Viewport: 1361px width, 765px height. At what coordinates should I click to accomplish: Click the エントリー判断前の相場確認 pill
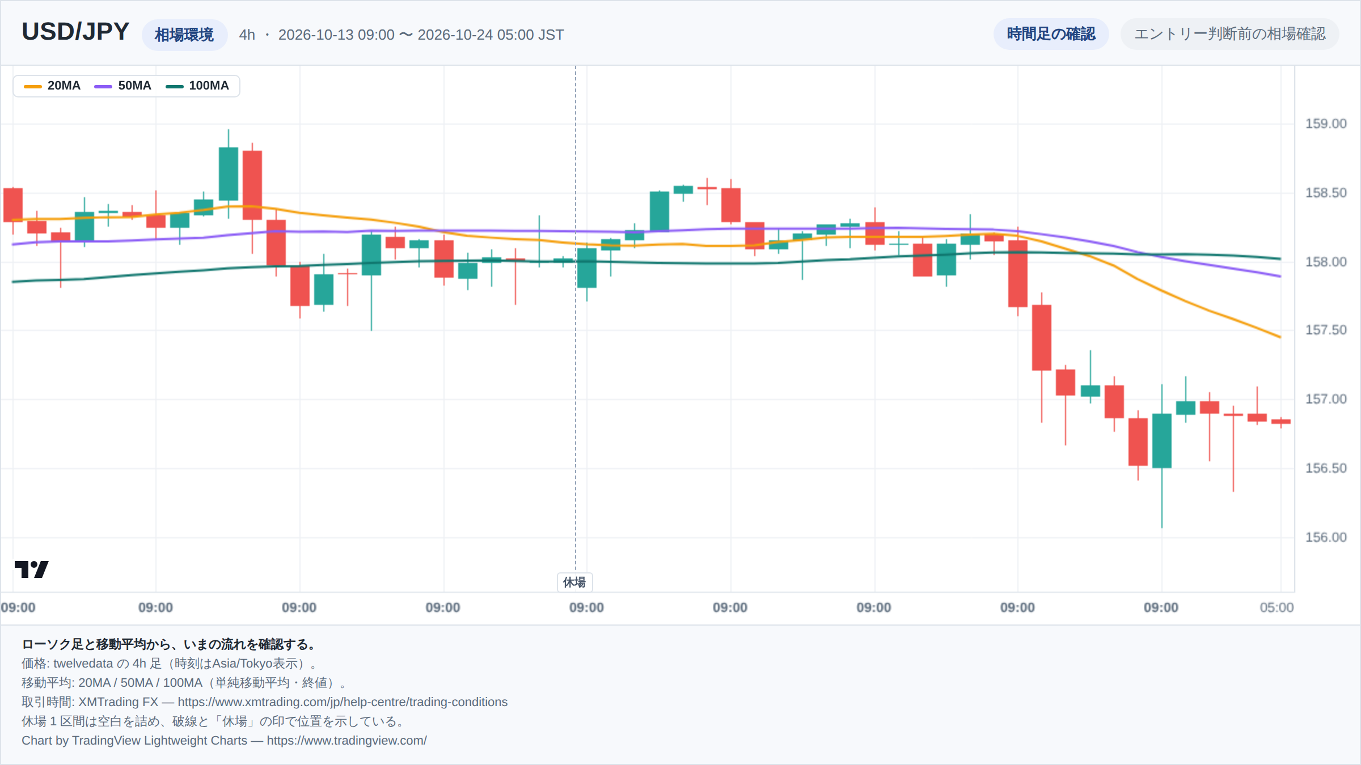pyautogui.click(x=1229, y=34)
